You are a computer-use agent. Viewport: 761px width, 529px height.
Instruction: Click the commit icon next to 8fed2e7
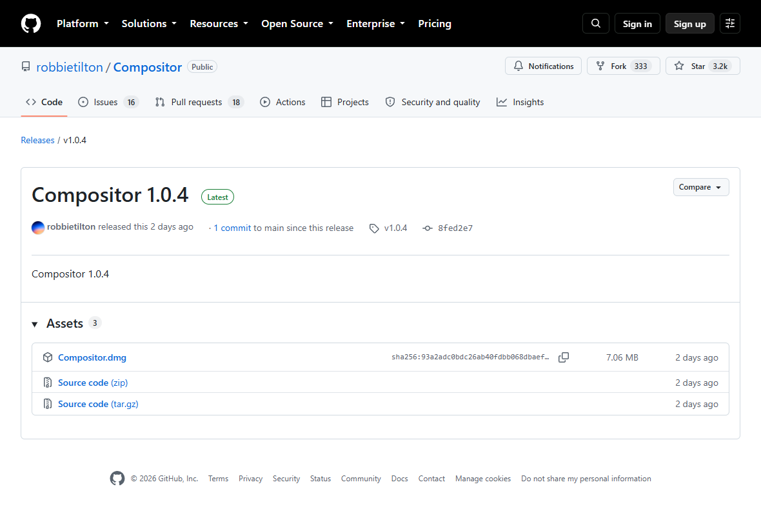click(427, 228)
